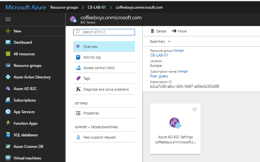Screen dimensions: 260x162
Task: Select the Function Apps lightning icon
Action: [x=8, y=123]
